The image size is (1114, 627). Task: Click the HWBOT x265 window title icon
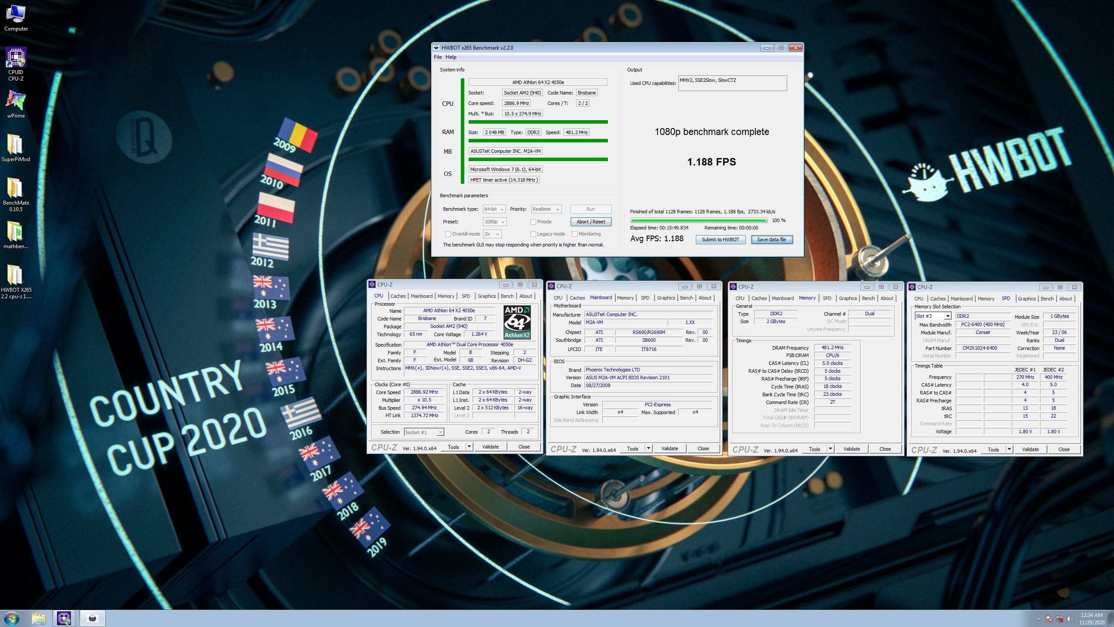436,48
